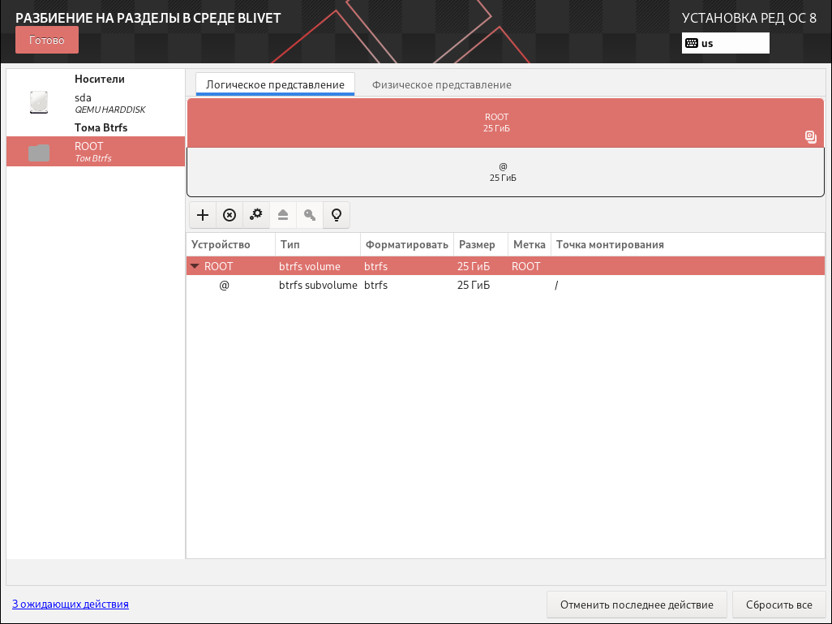832x624 pixels.
Task: Click the plus icon to add a device
Action: pos(203,215)
